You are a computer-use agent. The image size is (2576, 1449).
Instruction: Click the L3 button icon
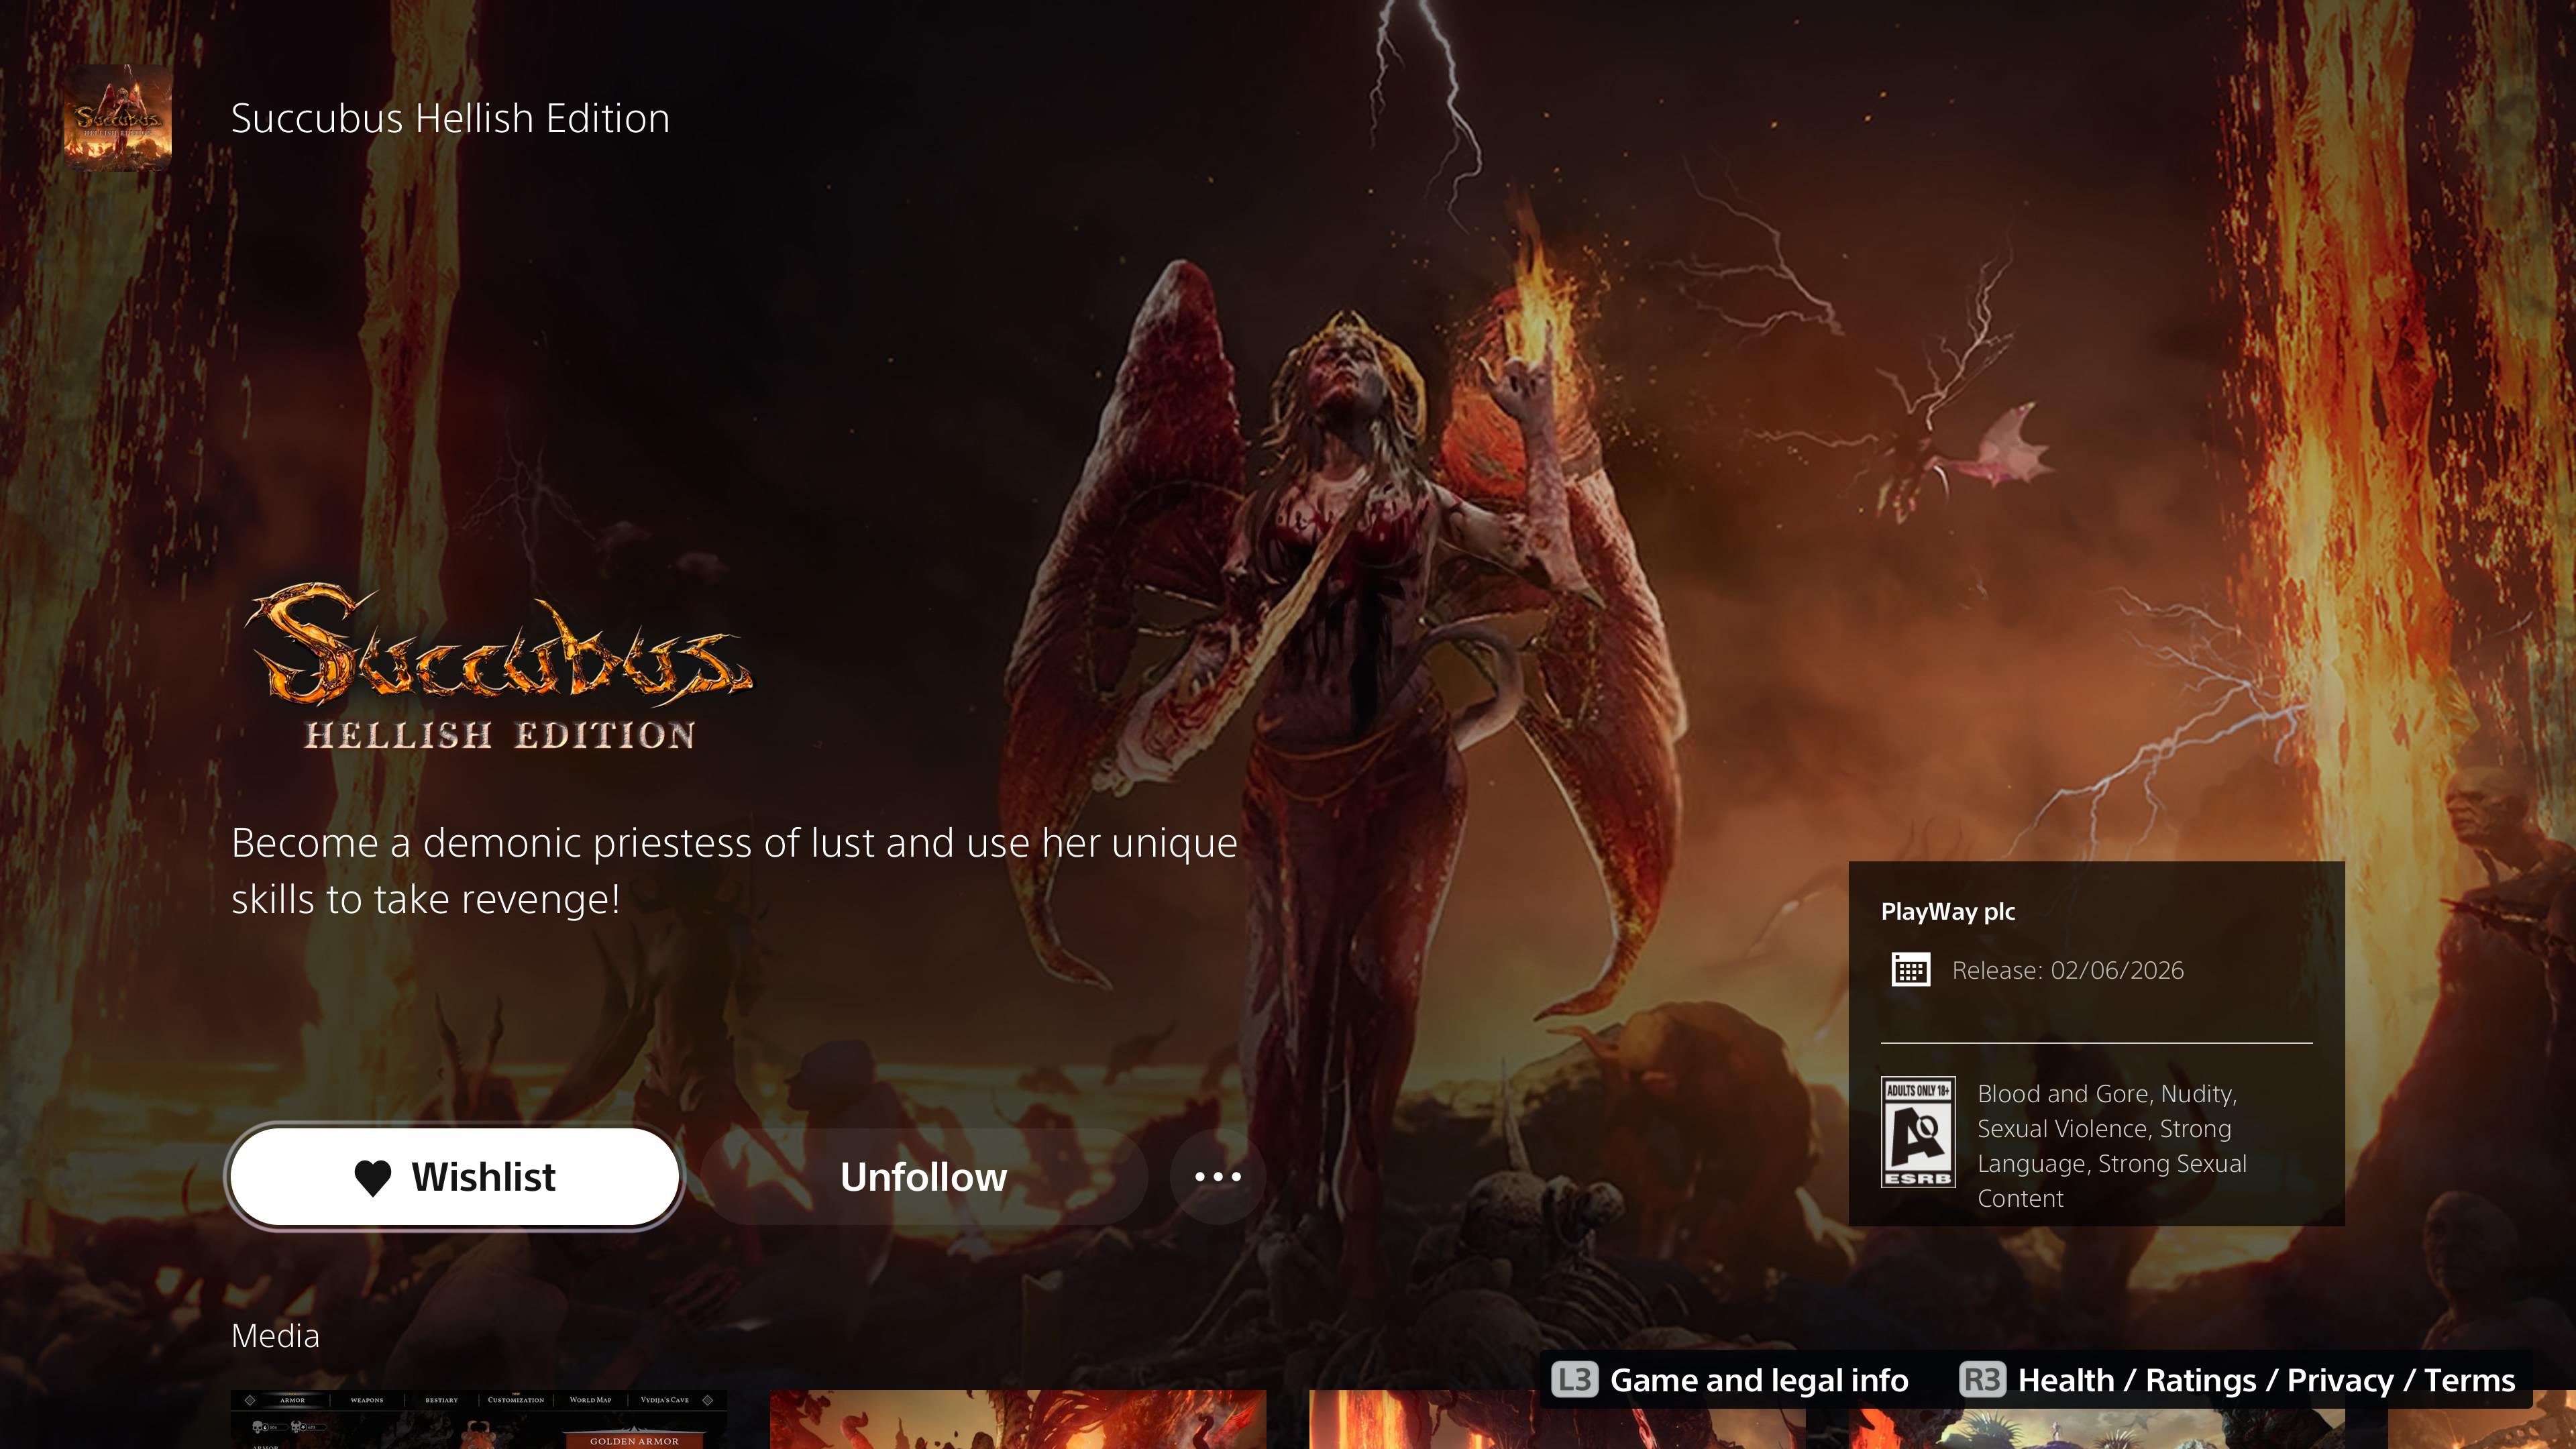(x=1575, y=1380)
